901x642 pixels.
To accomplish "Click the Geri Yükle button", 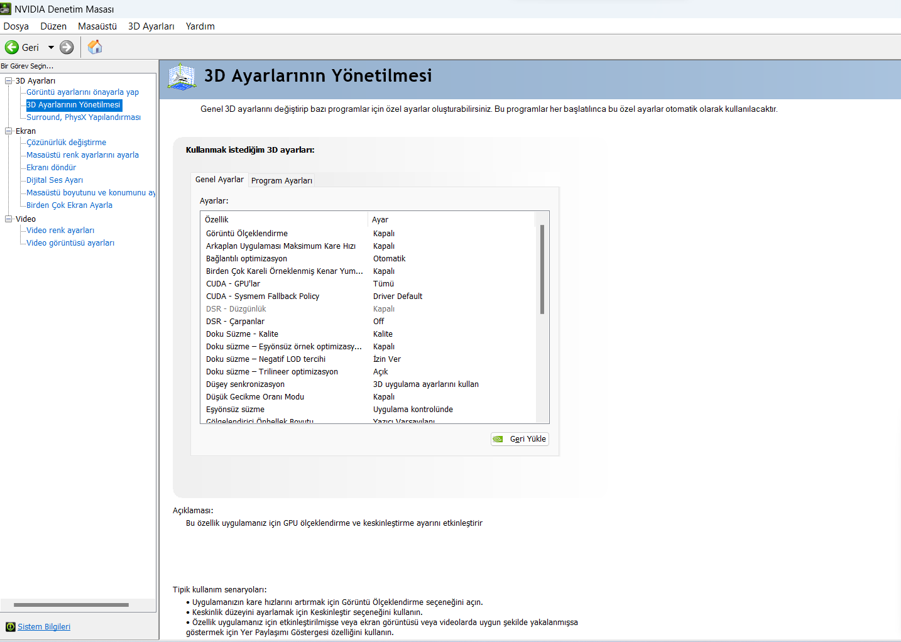I will click(520, 439).
